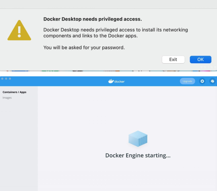Image resolution: width=217 pixels, height=191 pixels.
Task: Click the networking components description text
Action: coord(115,33)
